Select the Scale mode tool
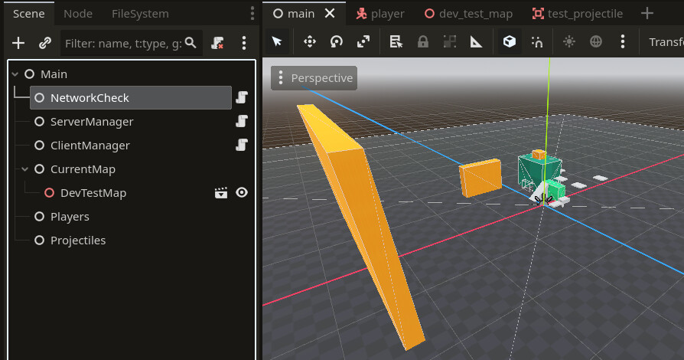 pyautogui.click(x=363, y=41)
